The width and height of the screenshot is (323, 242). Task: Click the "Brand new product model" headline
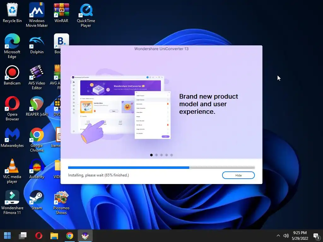click(208, 104)
